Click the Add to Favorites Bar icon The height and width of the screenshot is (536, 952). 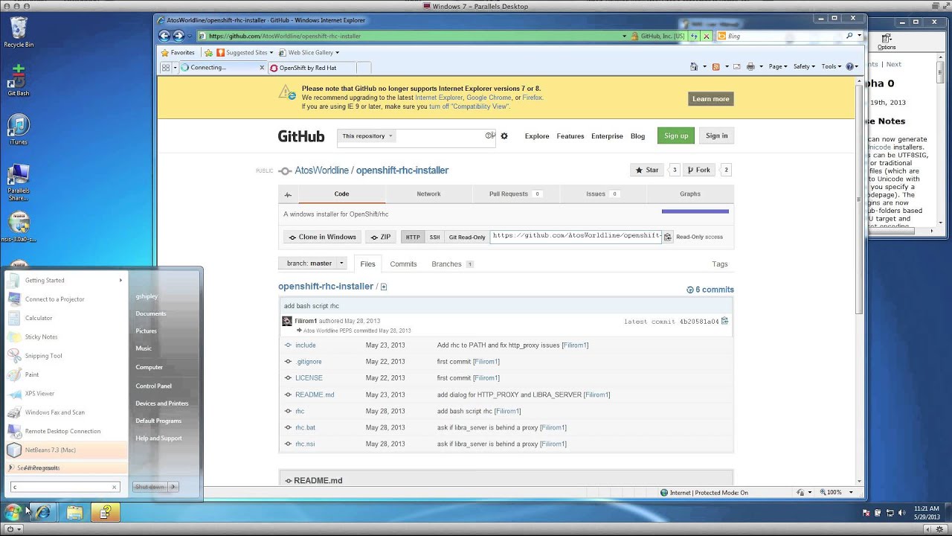tap(209, 53)
